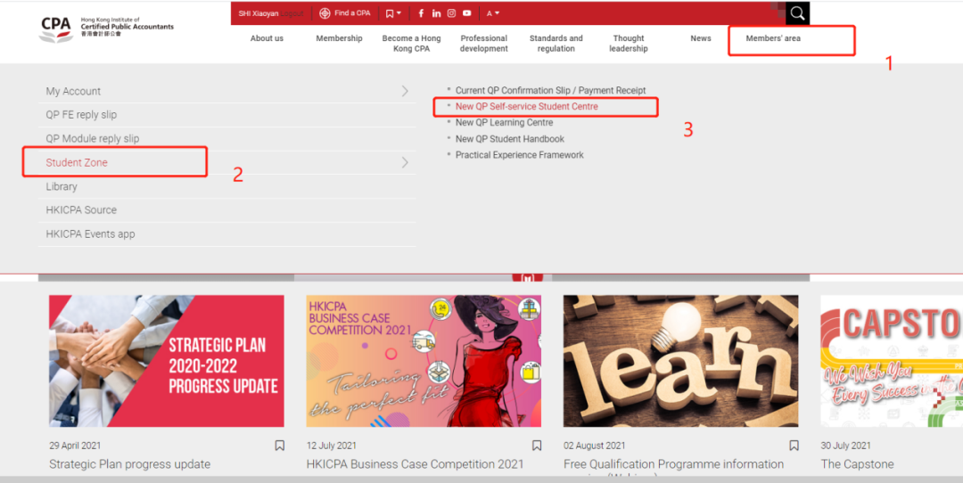Select My Account in the submenu
The width and height of the screenshot is (963, 483).
(x=73, y=91)
